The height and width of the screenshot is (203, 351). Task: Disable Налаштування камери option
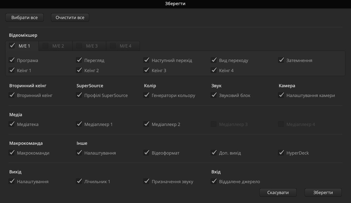click(281, 95)
